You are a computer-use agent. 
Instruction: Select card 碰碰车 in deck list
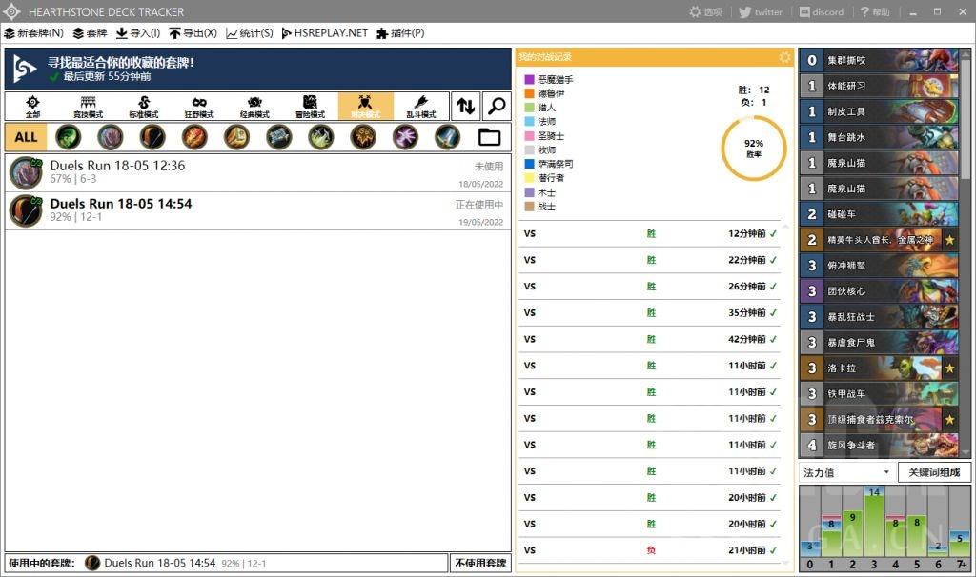[x=879, y=214]
